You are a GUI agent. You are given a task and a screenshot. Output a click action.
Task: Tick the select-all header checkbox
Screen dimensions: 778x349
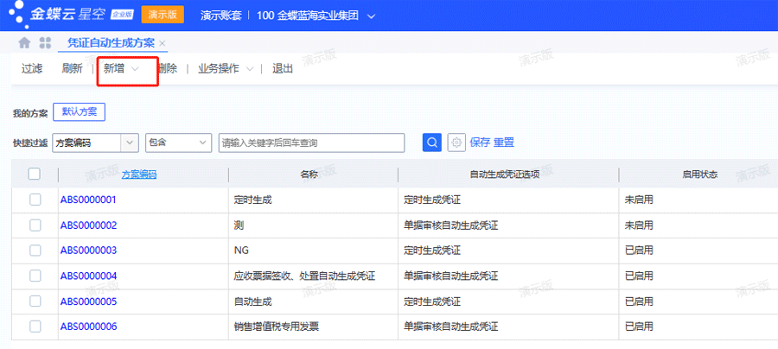tap(35, 174)
